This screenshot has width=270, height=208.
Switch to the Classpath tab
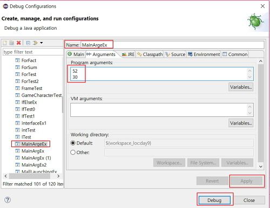[150, 54]
